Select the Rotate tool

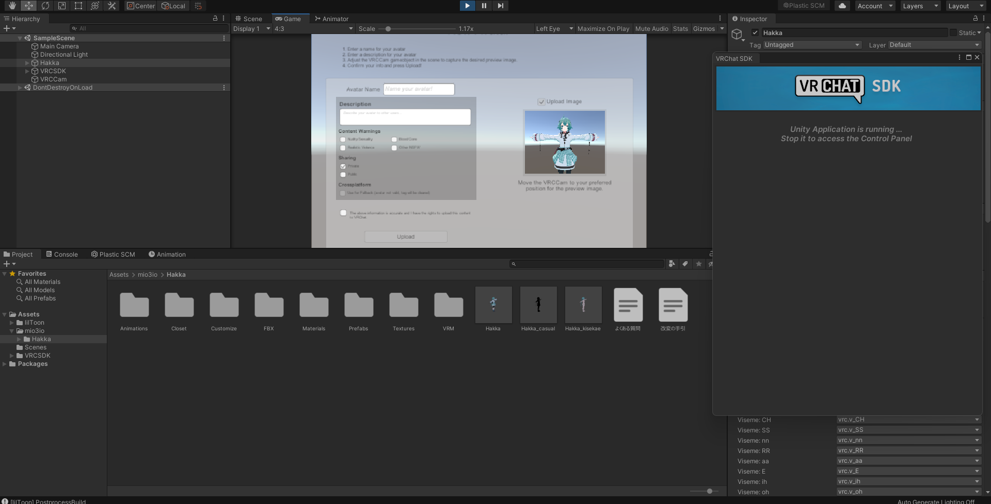click(45, 6)
